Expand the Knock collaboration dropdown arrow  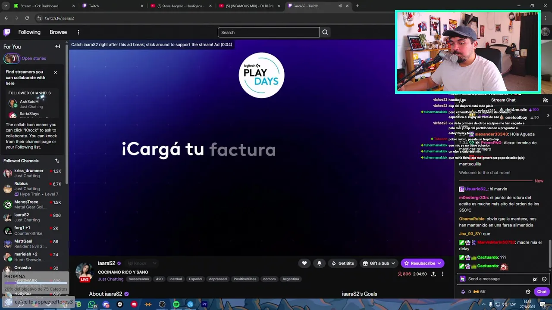coord(154,263)
